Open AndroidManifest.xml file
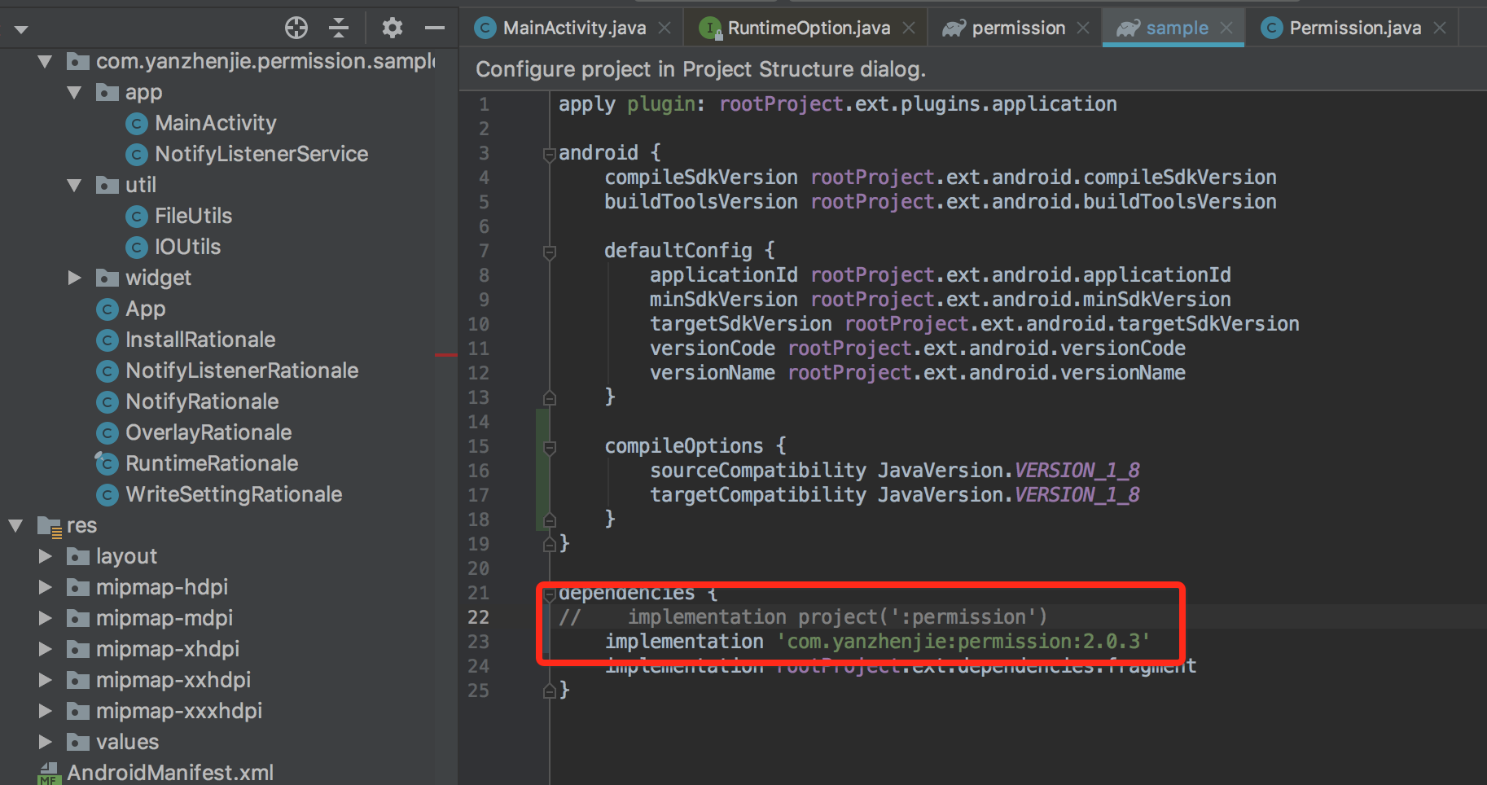The image size is (1487, 785). click(170, 773)
